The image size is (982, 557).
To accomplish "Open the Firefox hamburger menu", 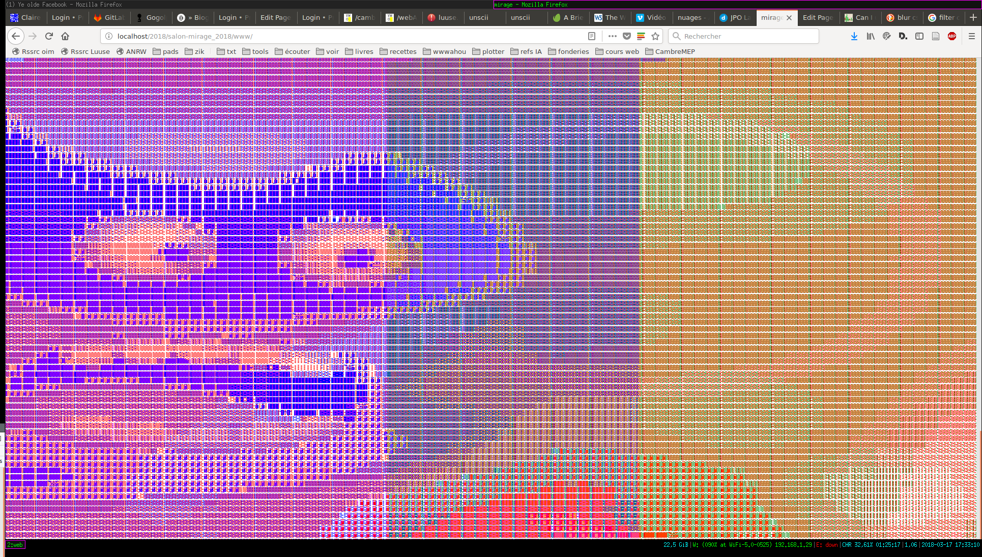I will pos(971,36).
